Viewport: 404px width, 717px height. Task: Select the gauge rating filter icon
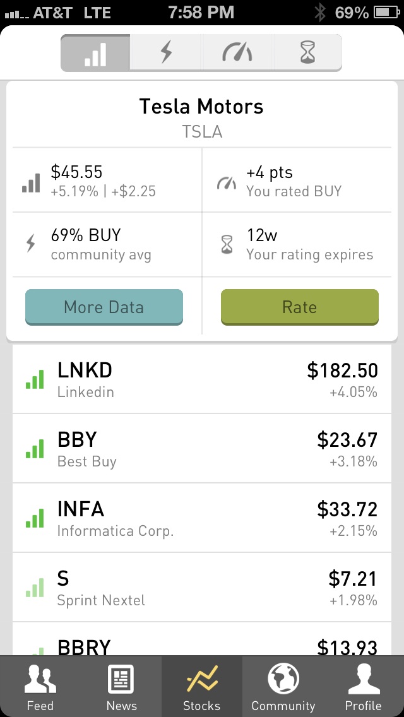click(x=237, y=53)
